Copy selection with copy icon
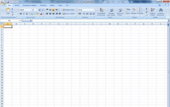Viewport: 170px width, 107px height. 12,12
